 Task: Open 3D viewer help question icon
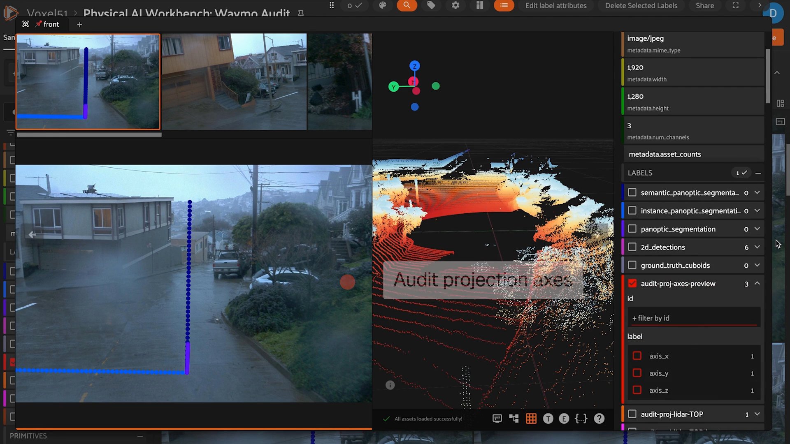click(x=599, y=419)
